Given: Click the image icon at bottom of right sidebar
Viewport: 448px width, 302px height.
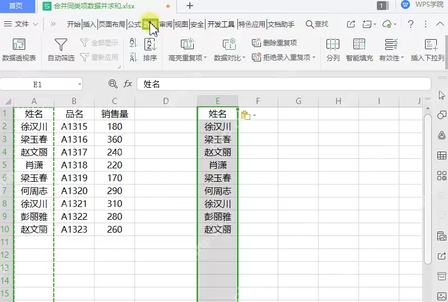Looking at the screenshot, I should click(442, 296).
